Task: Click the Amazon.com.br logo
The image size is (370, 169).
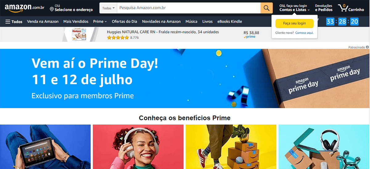Action: click(24, 8)
